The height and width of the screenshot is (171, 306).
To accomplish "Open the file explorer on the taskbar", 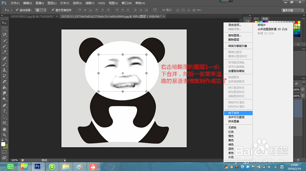I will coord(66,166).
